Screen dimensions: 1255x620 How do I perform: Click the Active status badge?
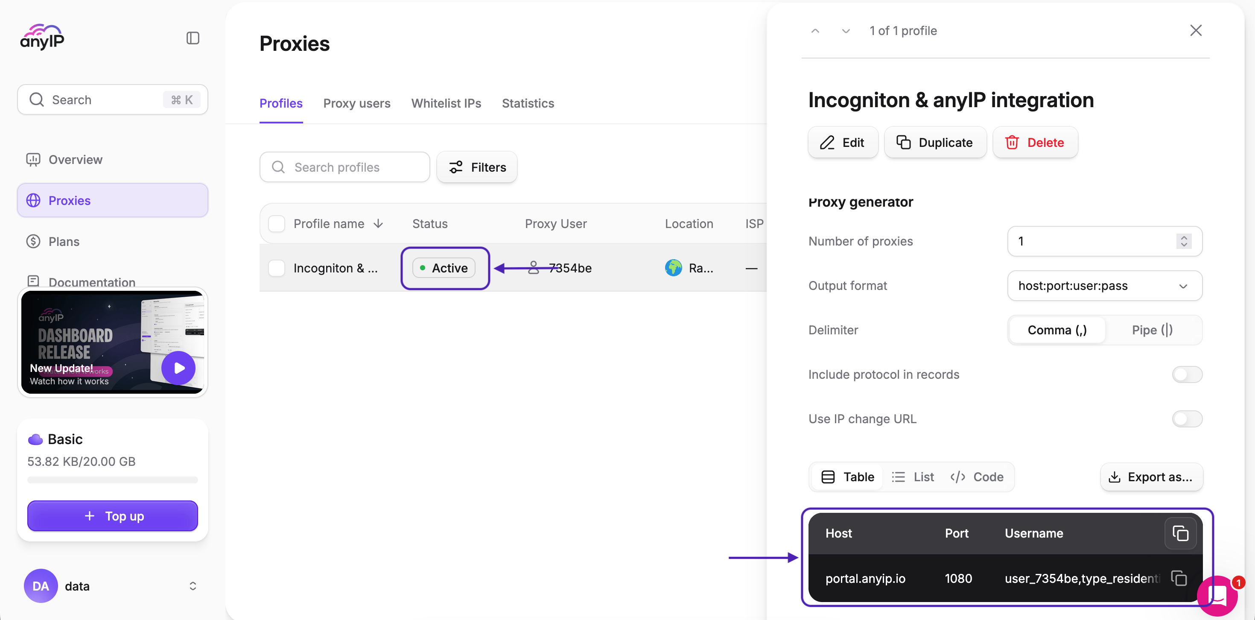(x=444, y=268)
